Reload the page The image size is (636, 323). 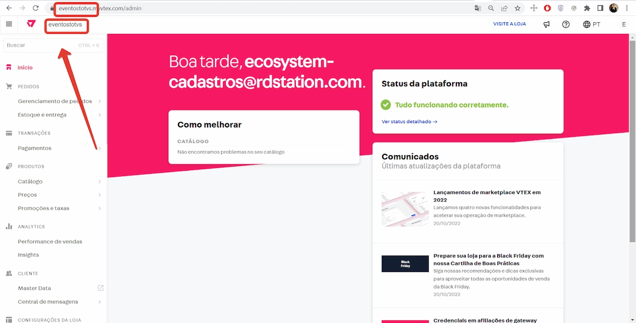(36, 8)
